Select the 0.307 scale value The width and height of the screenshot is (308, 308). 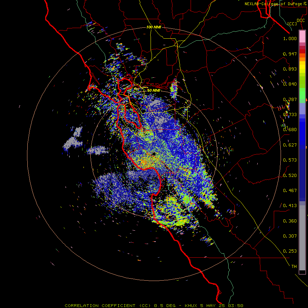click(290, 236)
